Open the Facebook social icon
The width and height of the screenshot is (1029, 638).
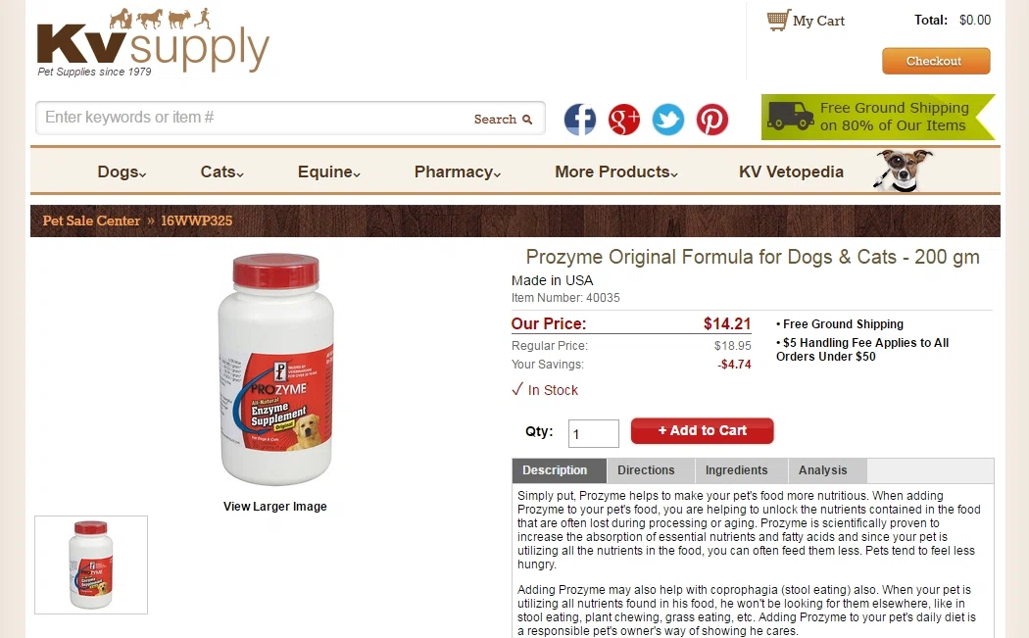580,120
